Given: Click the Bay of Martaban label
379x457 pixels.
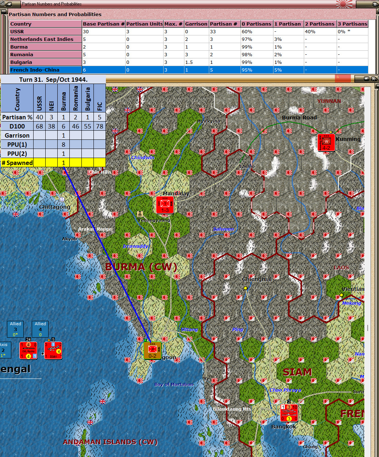Looking at the screenshot, I should point(174,384).
